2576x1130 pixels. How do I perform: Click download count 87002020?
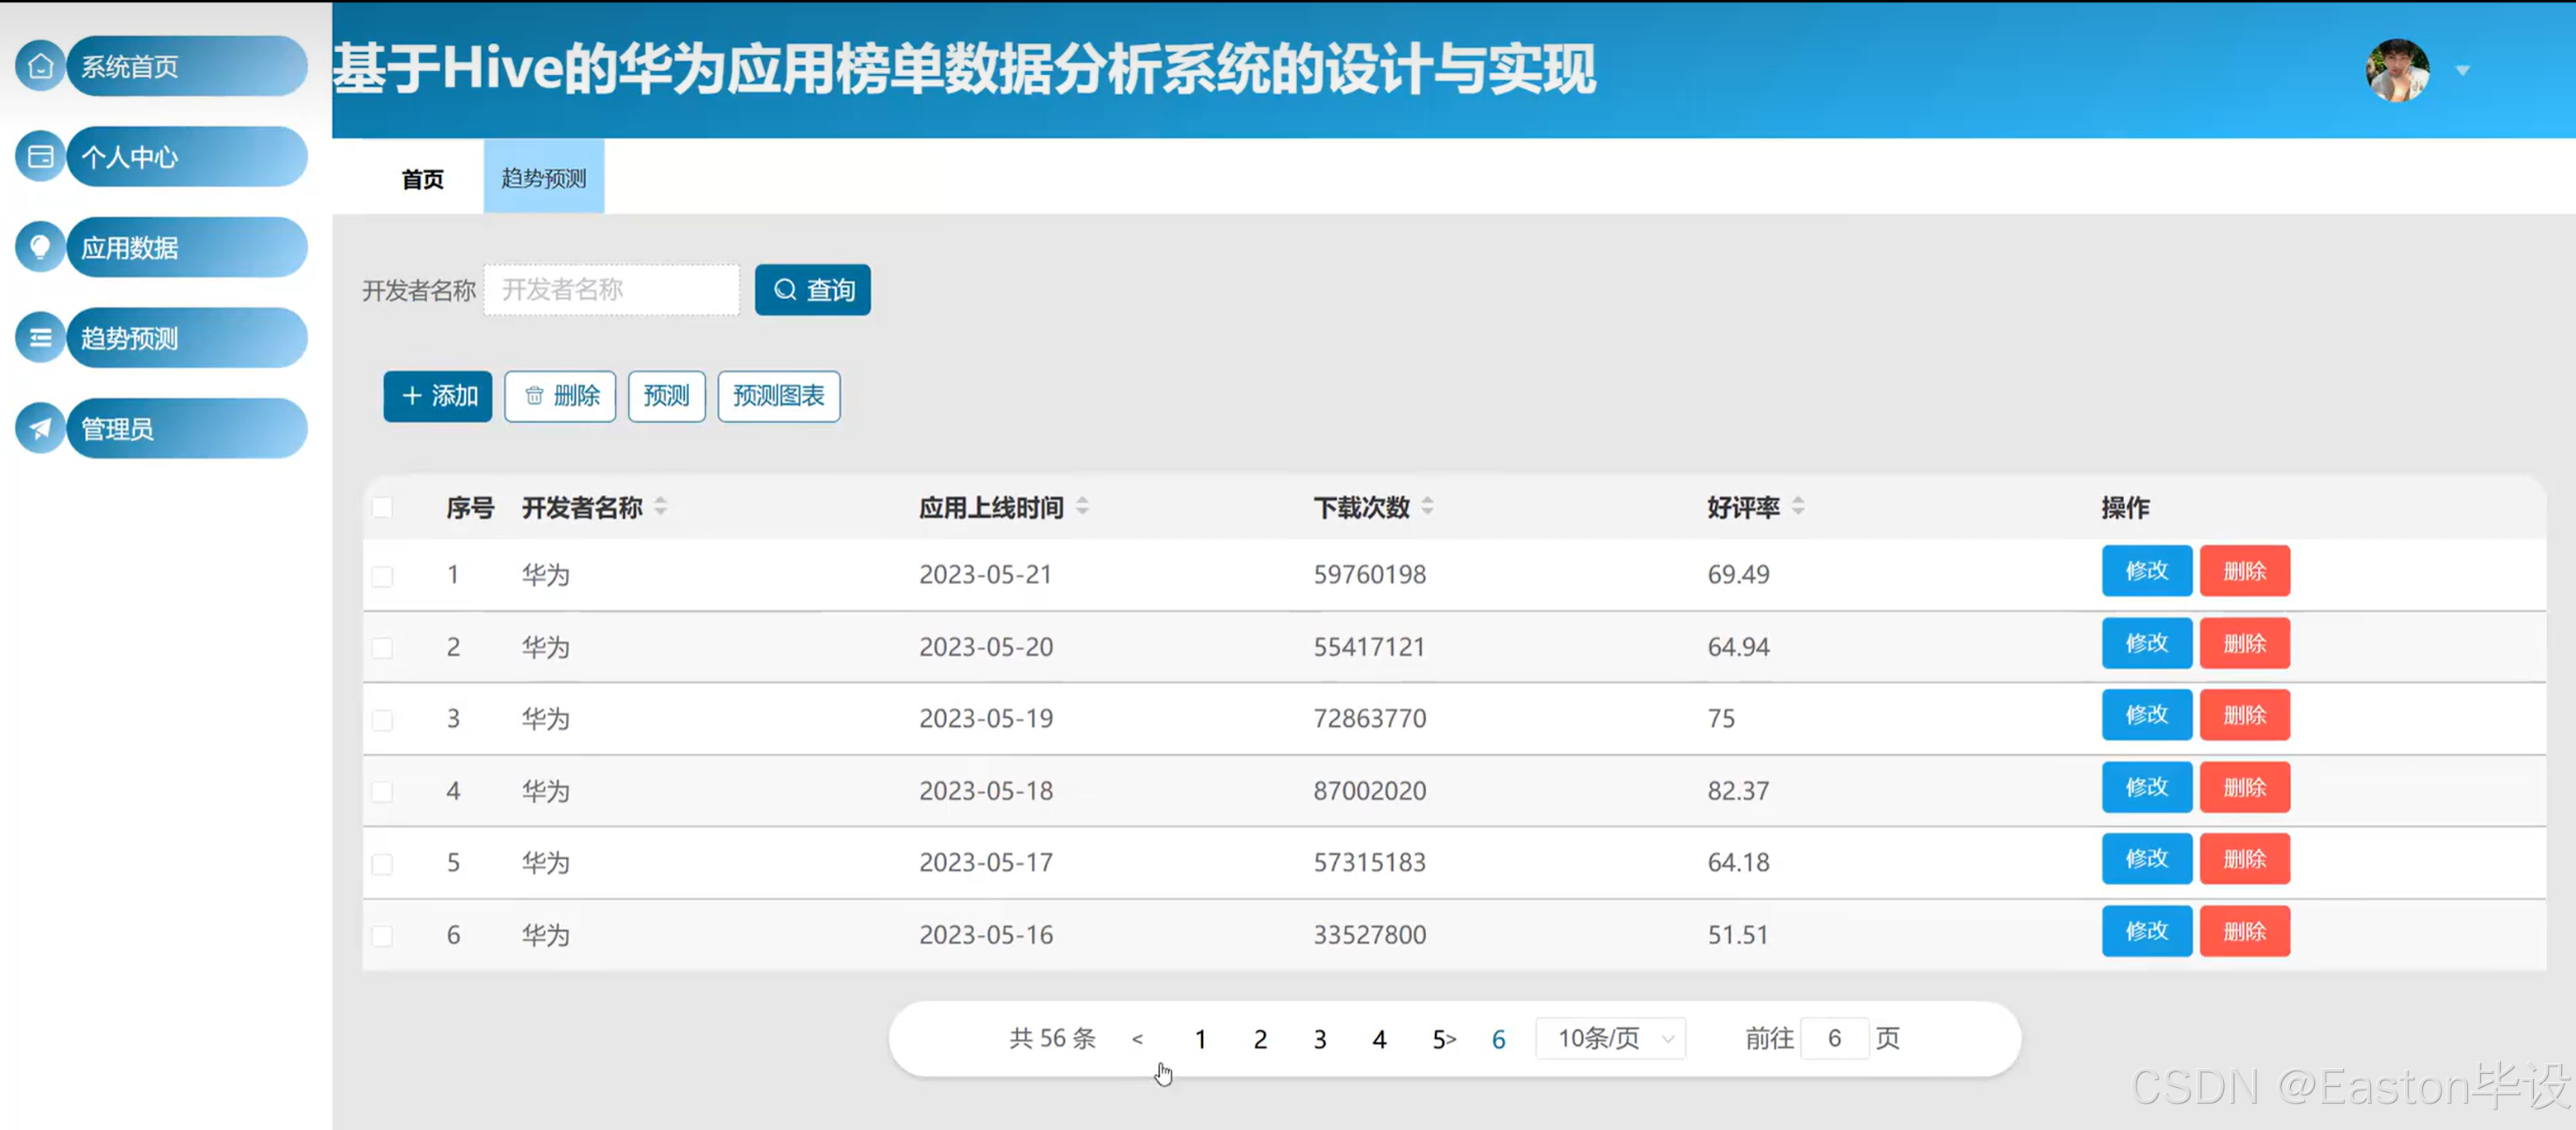[x=1370, y=791]
